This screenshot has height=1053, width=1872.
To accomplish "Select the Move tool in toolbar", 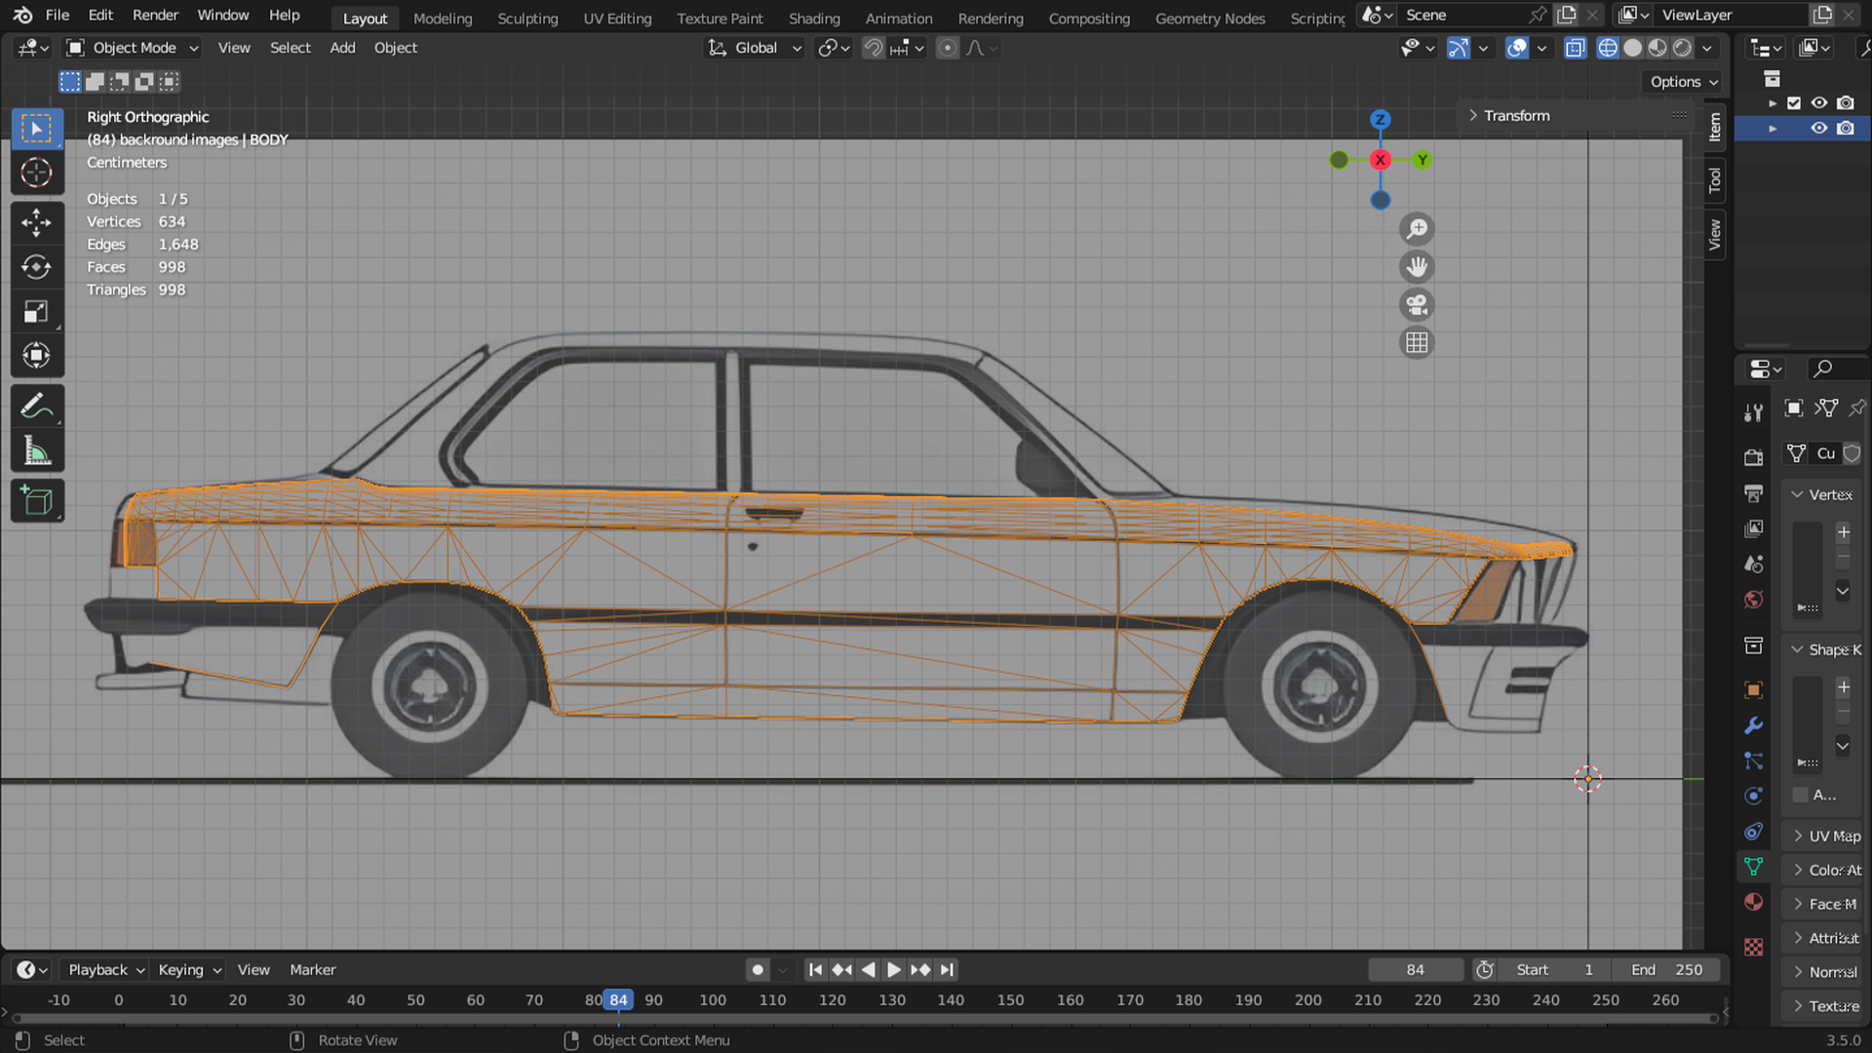I will [36, 222].
